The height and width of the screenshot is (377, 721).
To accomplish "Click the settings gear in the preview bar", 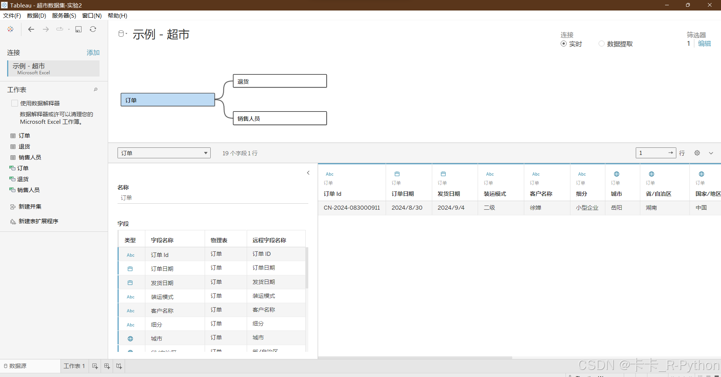I will [x=697, y=153].
